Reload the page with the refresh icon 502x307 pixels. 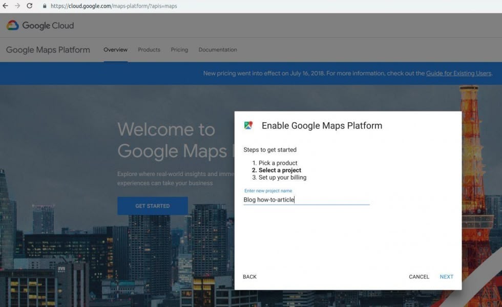(30, 6)
